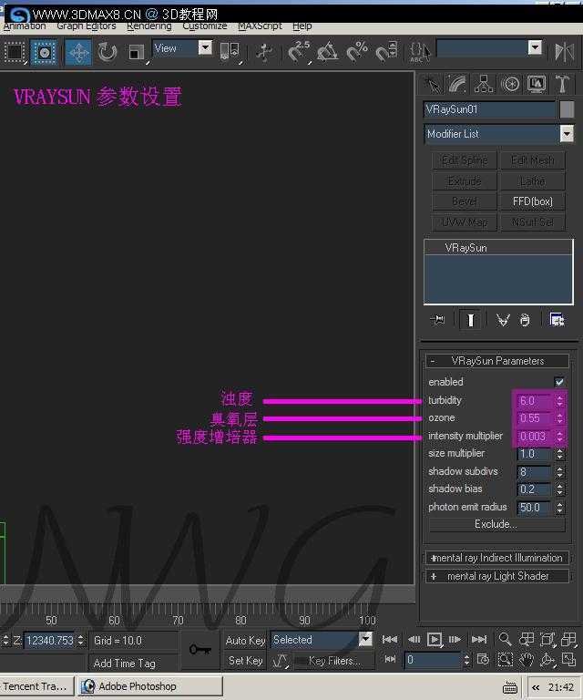583x700 pixels.
Task: Activate the Select and Move tool
Action: [x=78, y=52]
